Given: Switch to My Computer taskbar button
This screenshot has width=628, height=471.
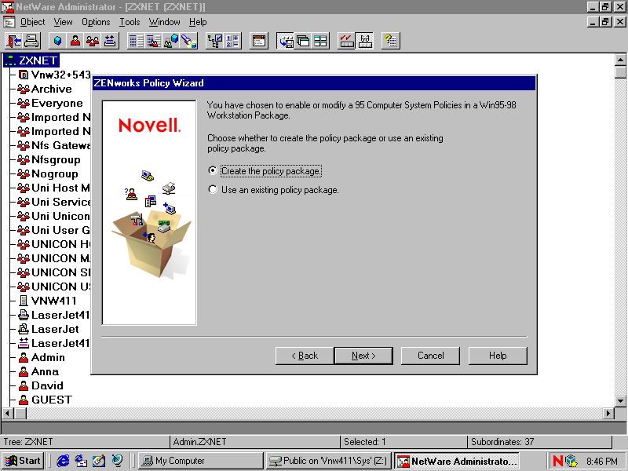Looking at the screenshot, I should tap(201, 461).
